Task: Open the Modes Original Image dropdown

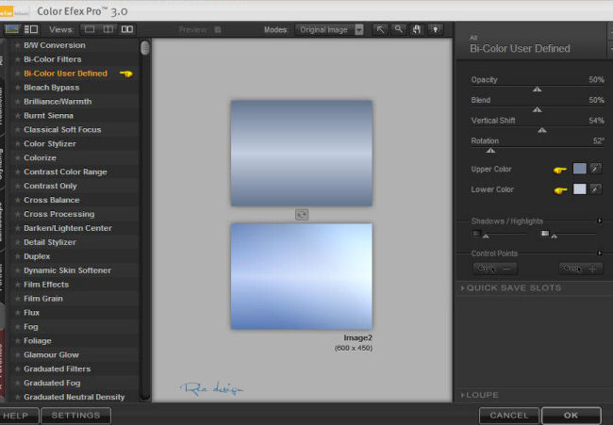Action: [x=329, y=30]
